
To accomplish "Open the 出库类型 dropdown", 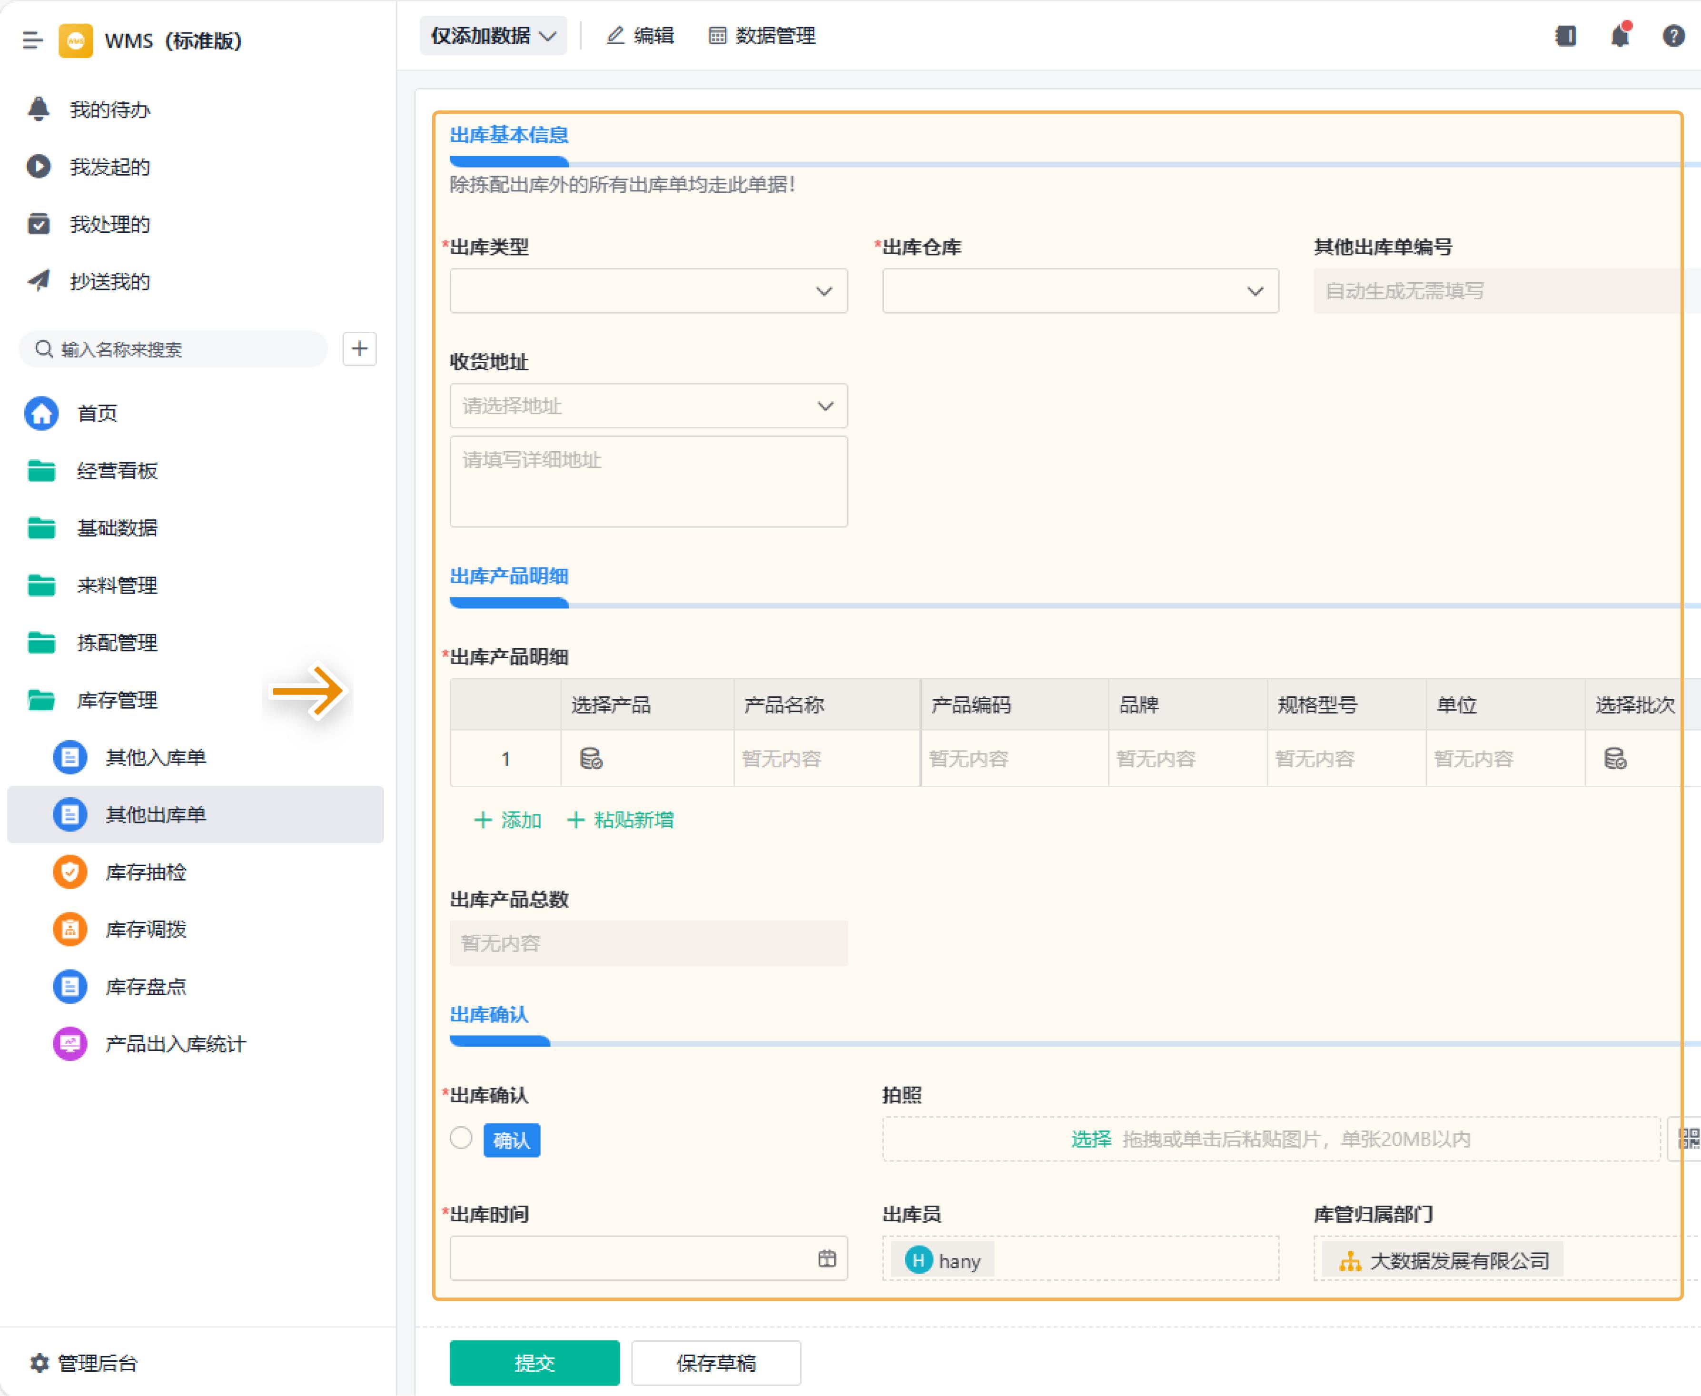I will [x=648, y=291].
